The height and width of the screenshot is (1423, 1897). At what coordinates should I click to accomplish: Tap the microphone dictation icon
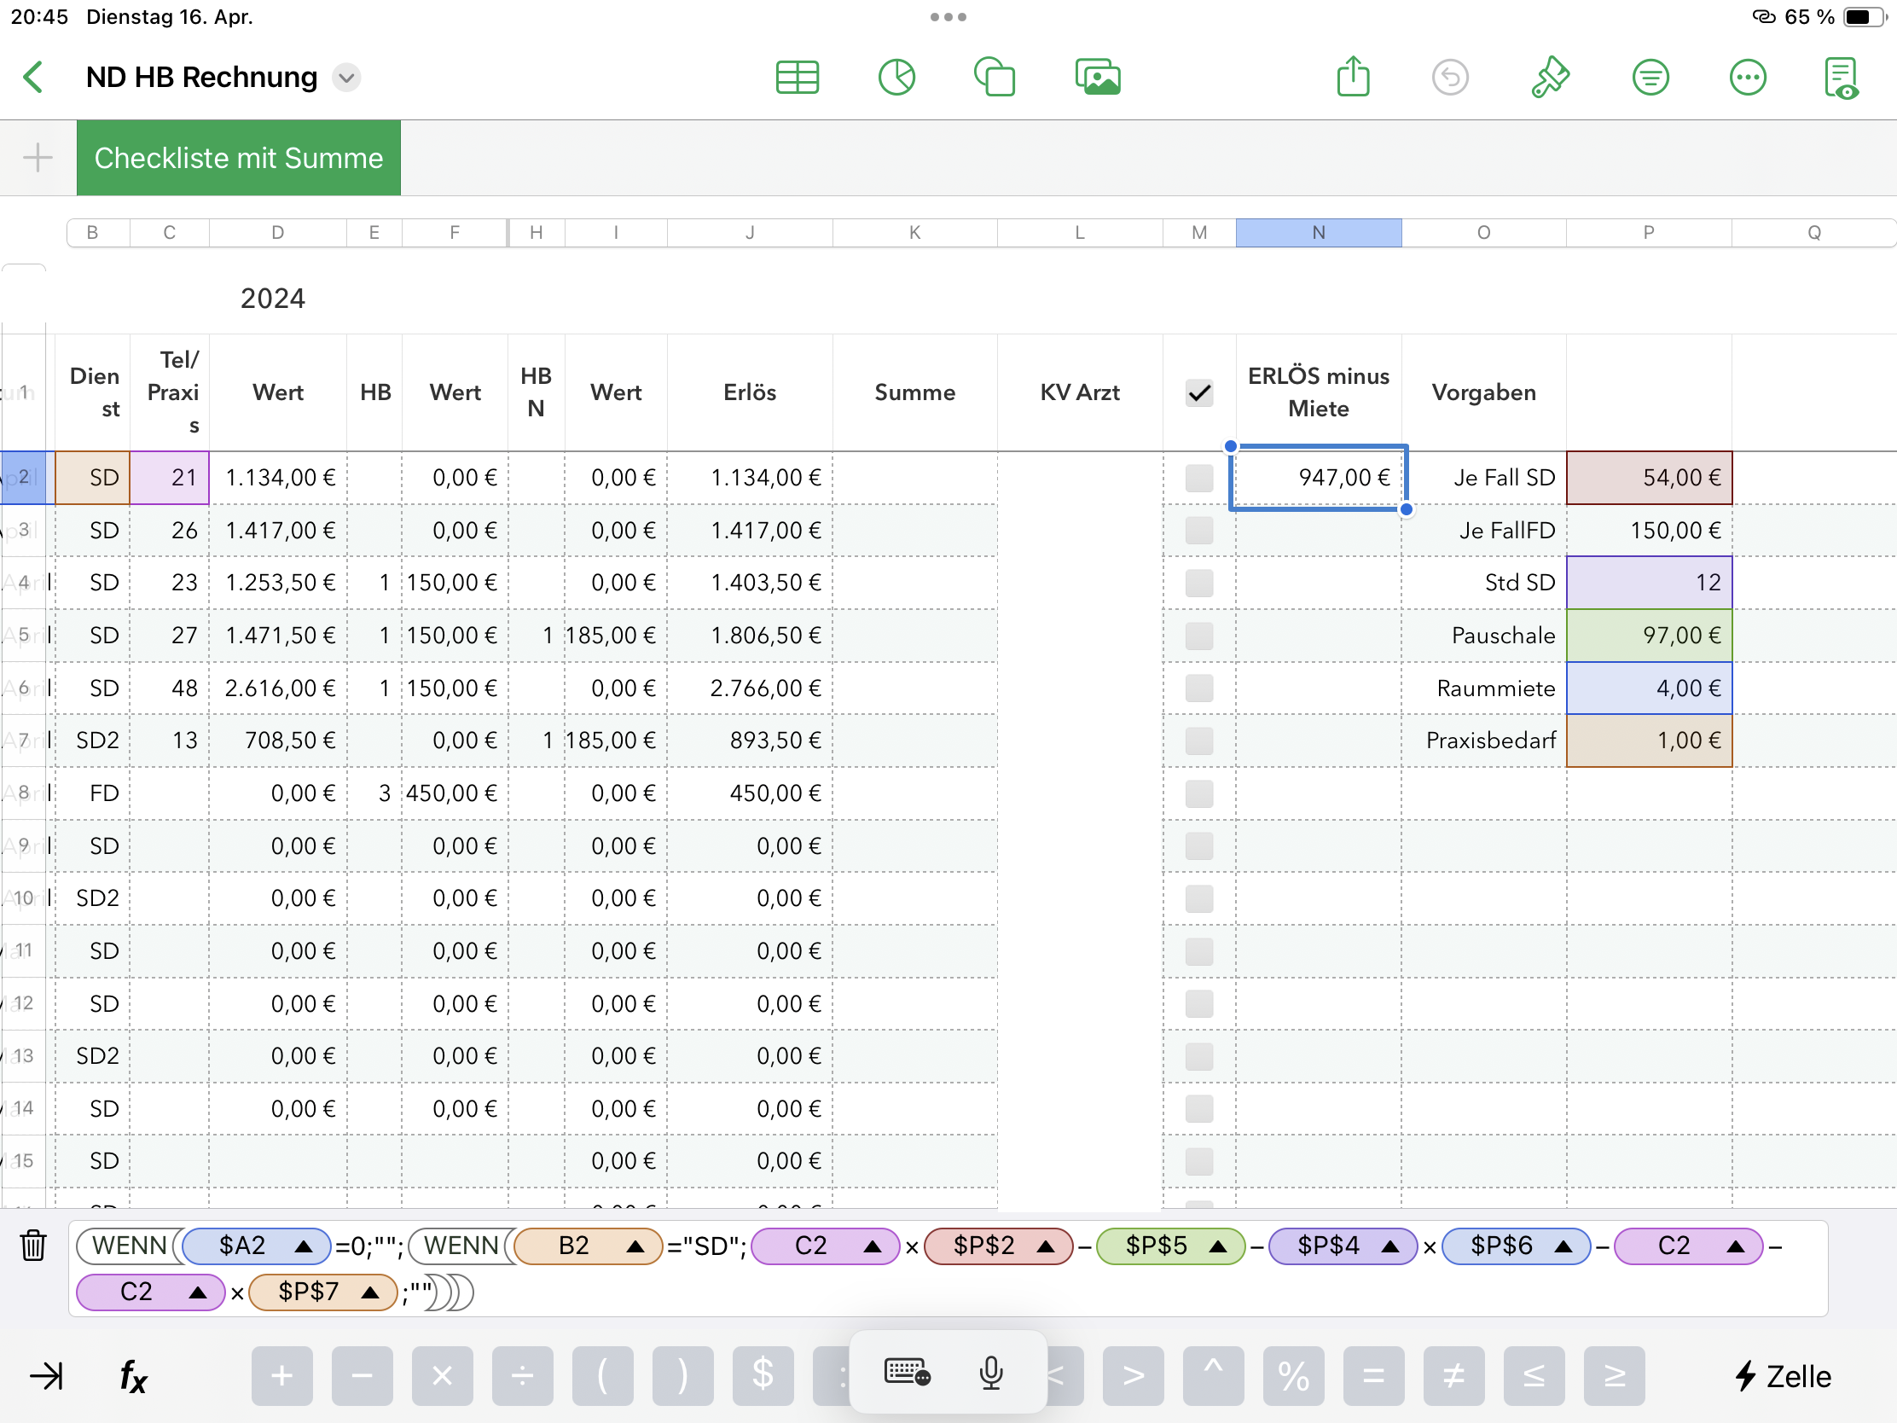pos(990,1373)
